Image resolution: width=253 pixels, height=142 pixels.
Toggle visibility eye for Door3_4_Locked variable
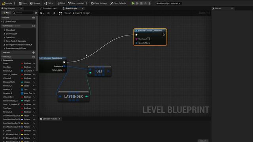pos(34,75)
